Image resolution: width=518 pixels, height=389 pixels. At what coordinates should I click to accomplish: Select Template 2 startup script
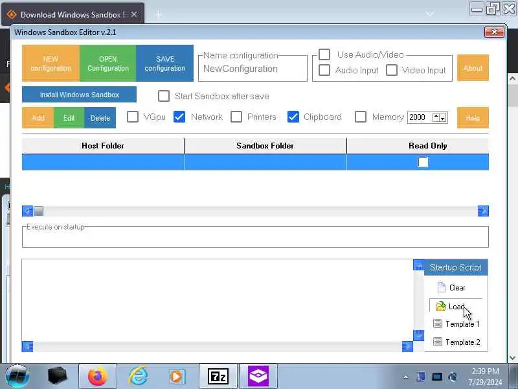[456, 342]
